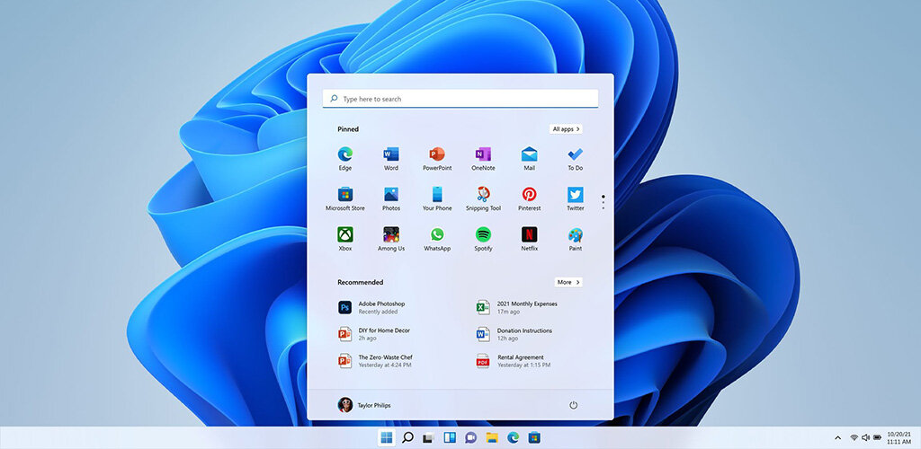Open the OneNote app
This screenshot has height=449, width=921.
coord(483,158)
